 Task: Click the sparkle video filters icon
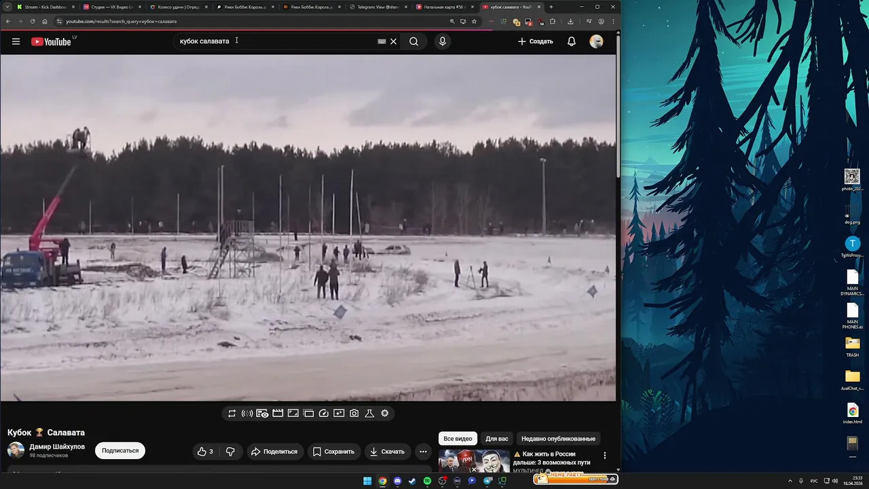pyautogui.click(x=339, y=413)
